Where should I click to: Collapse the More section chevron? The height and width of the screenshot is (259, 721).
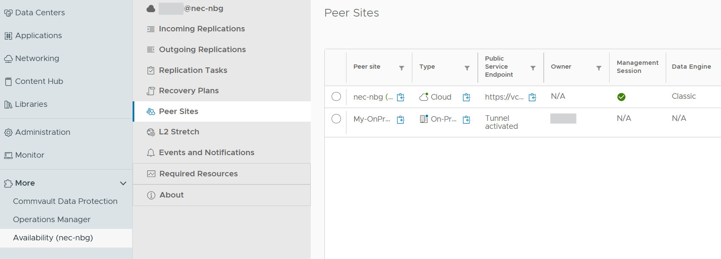click(123, 184)
